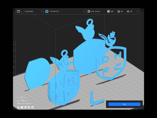This screenshot has width=157, height=118.
Task: Open the material and nozzle configuration dropdown
Action: [x=65, y=11]
